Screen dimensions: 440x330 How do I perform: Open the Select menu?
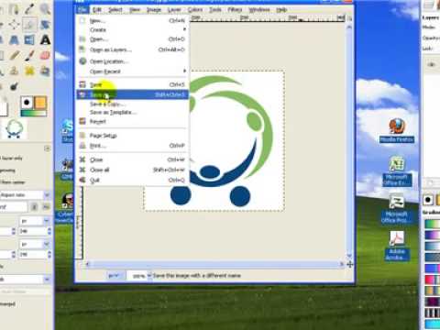tap(115, 10)
